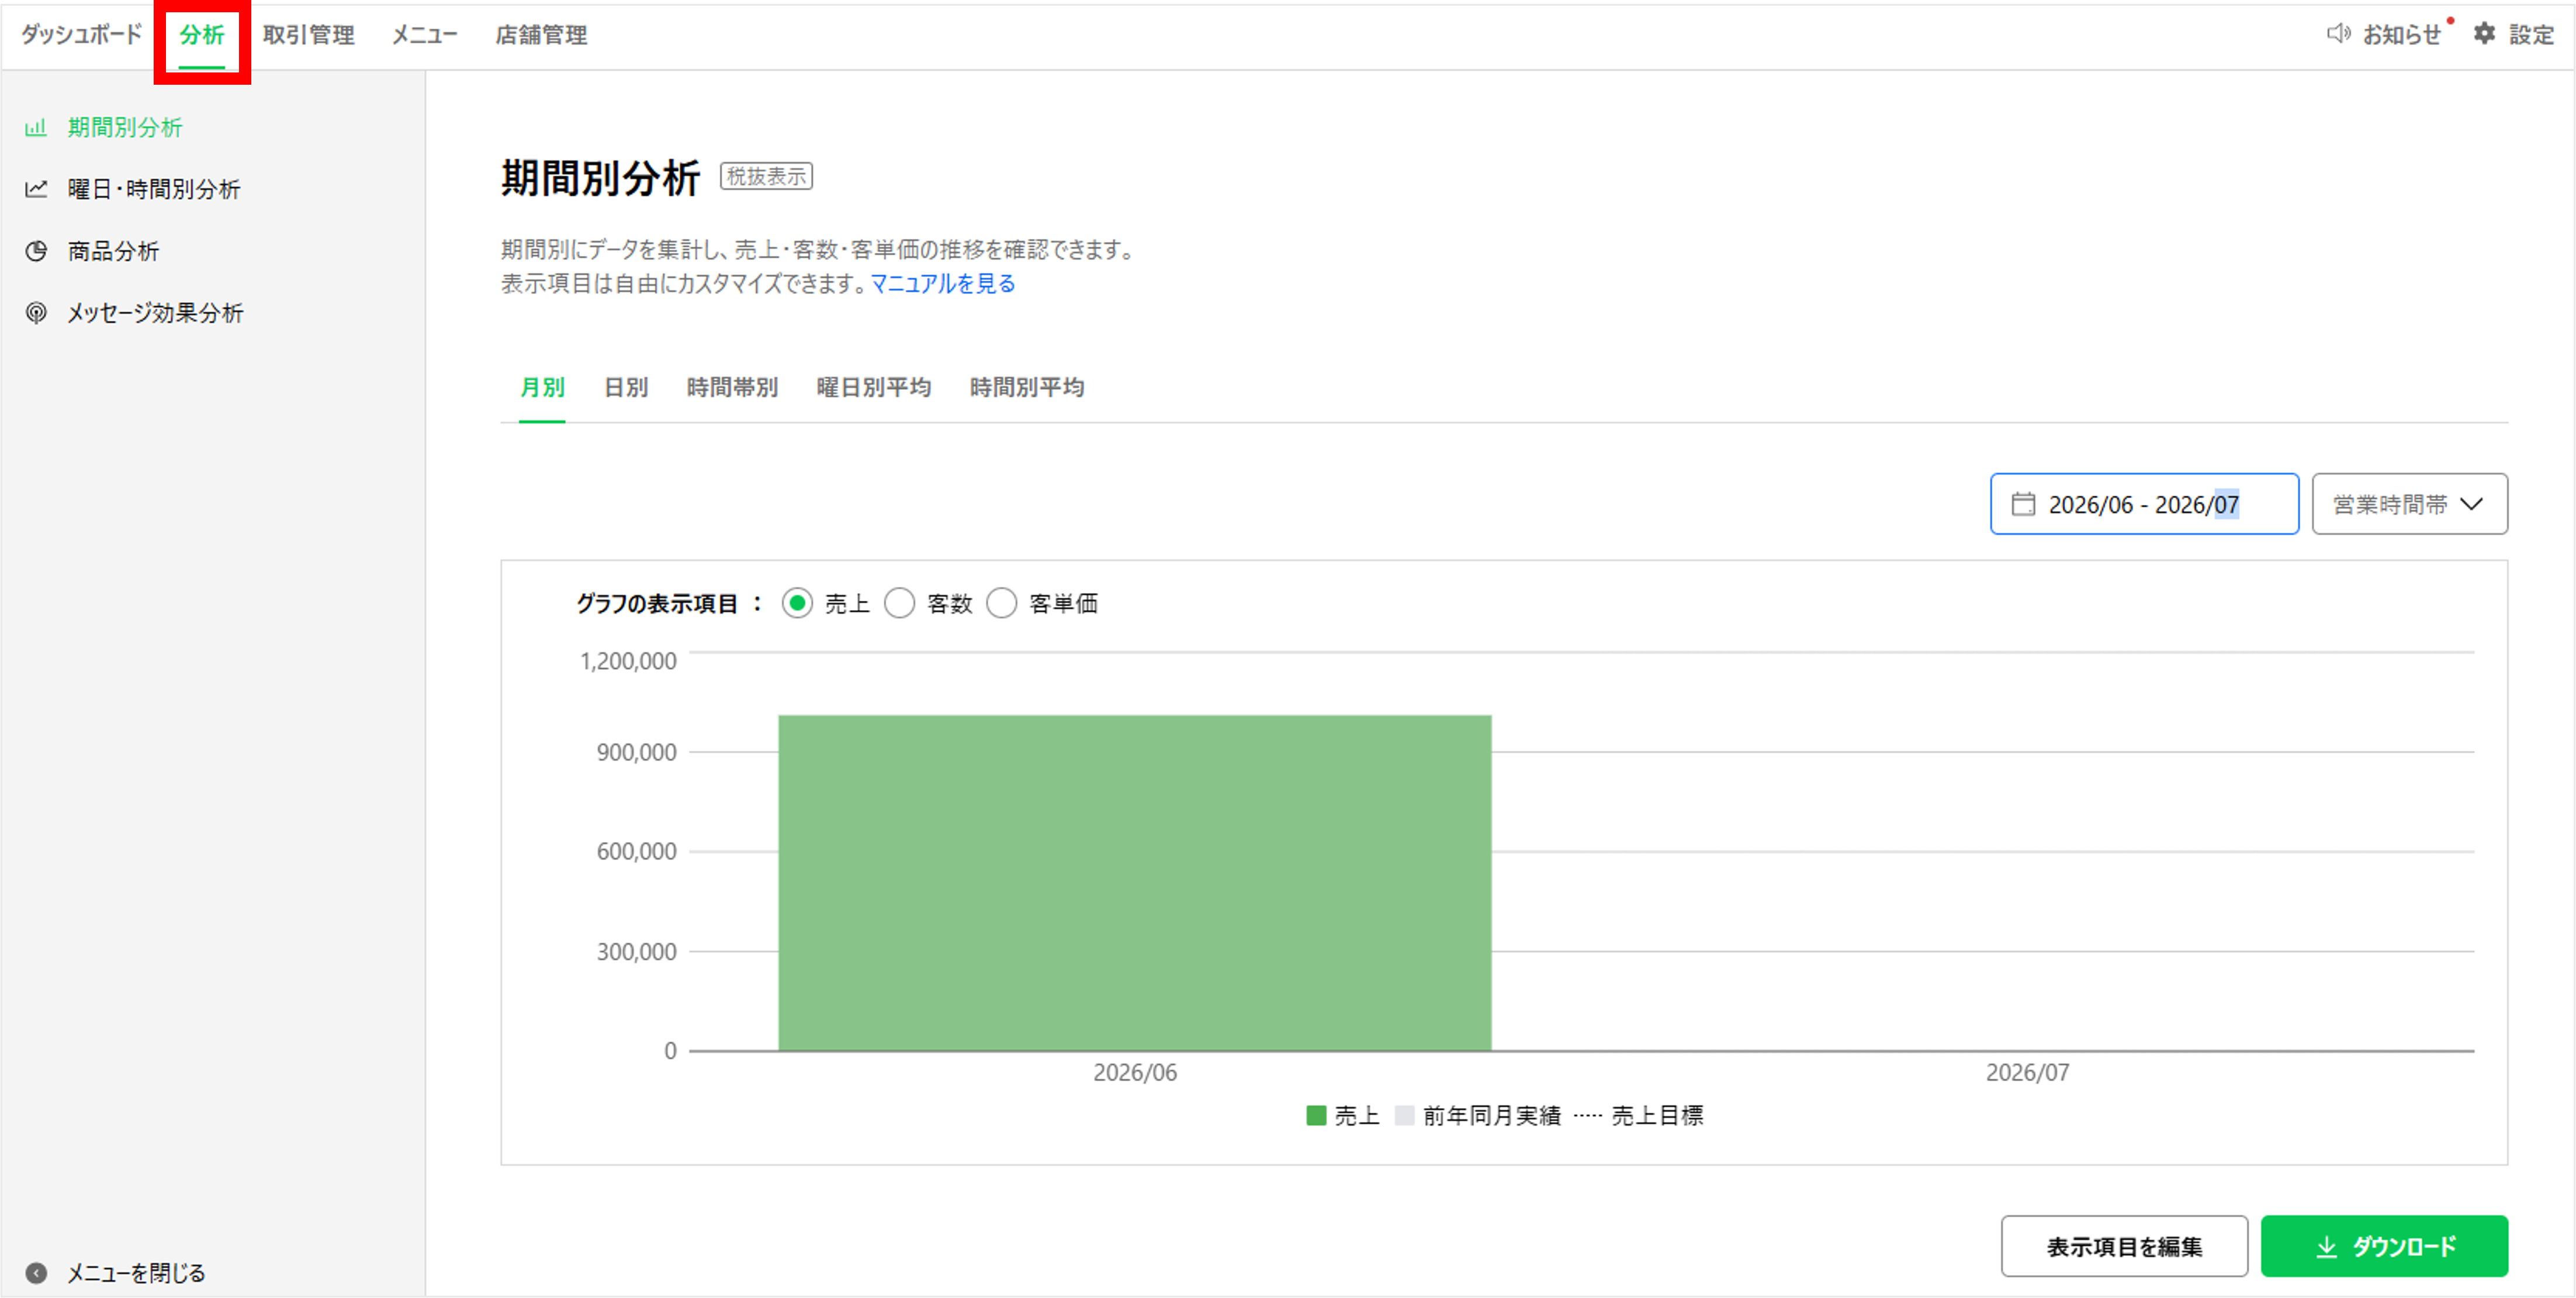Click the chevron on 営業時間帯 dropdown
Screen dimensions: 2576x1298
[x=2471, y=504]
